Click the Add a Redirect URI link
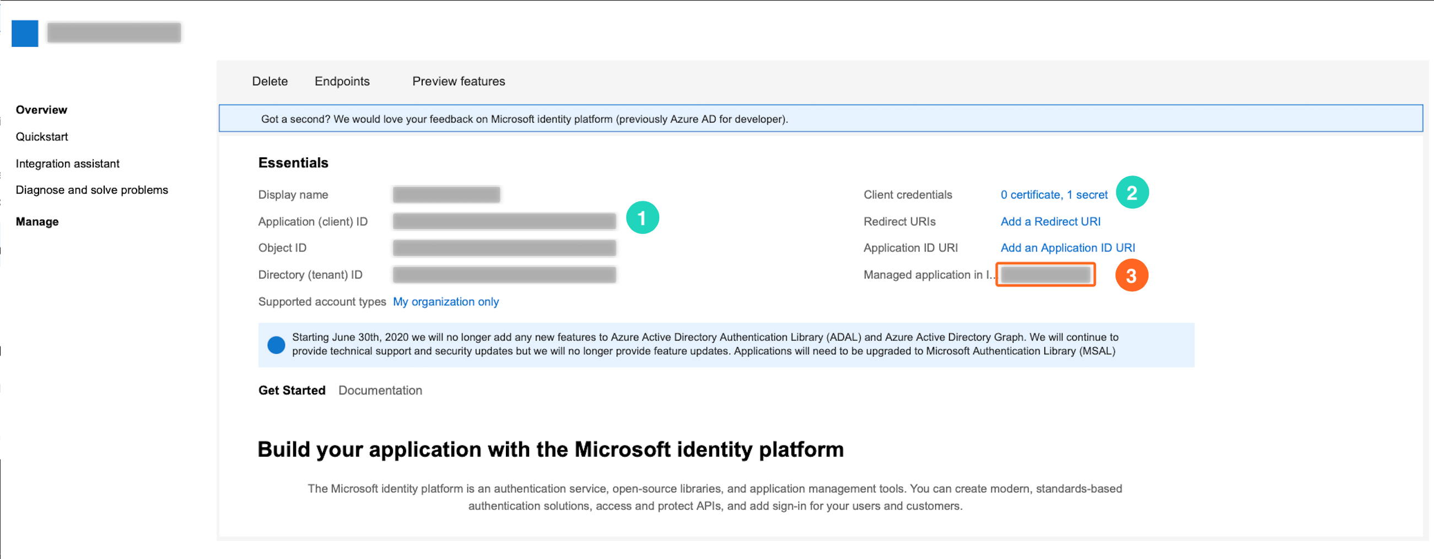The width and height of the screenshot is (1434, 559). (1050, 221)
